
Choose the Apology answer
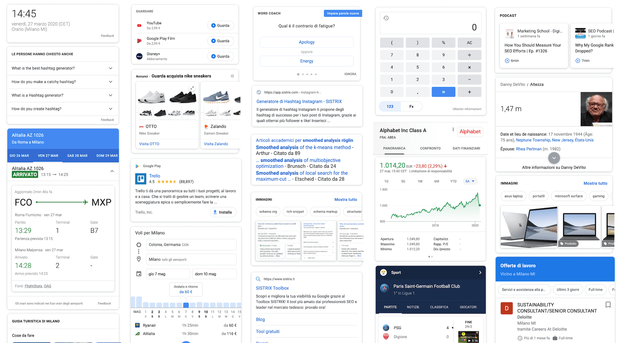[x=307, y=42]
